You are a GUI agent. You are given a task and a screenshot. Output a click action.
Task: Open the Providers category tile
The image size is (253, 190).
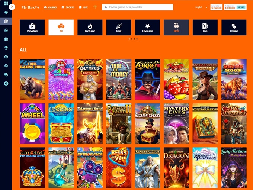click(x=32, y=28)
